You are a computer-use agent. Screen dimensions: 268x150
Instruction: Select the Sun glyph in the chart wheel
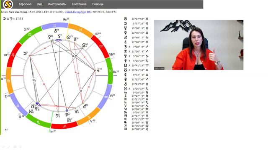pyautogui.click(x=69, y=37)
